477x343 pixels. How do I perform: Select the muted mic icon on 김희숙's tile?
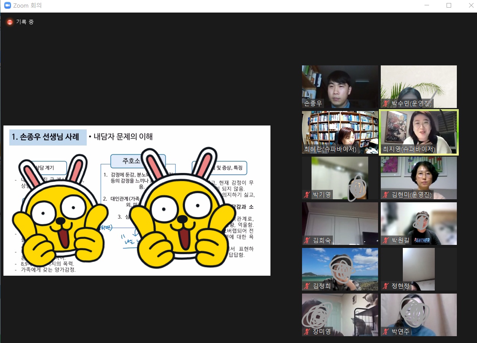pyautogui.click(x=307, y=240)
